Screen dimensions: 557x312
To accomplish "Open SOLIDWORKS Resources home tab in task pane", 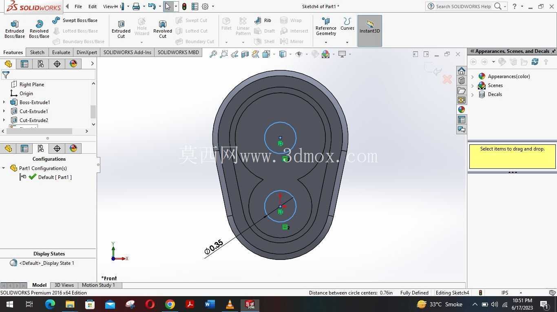I will tap(461, 71).
